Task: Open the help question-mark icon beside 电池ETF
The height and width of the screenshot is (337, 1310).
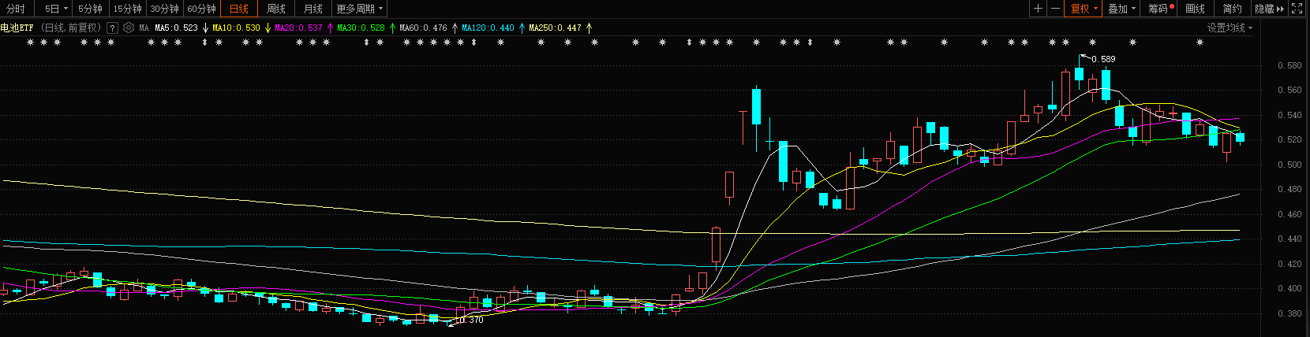Action: pyautogui.click(x=112, y=28)
